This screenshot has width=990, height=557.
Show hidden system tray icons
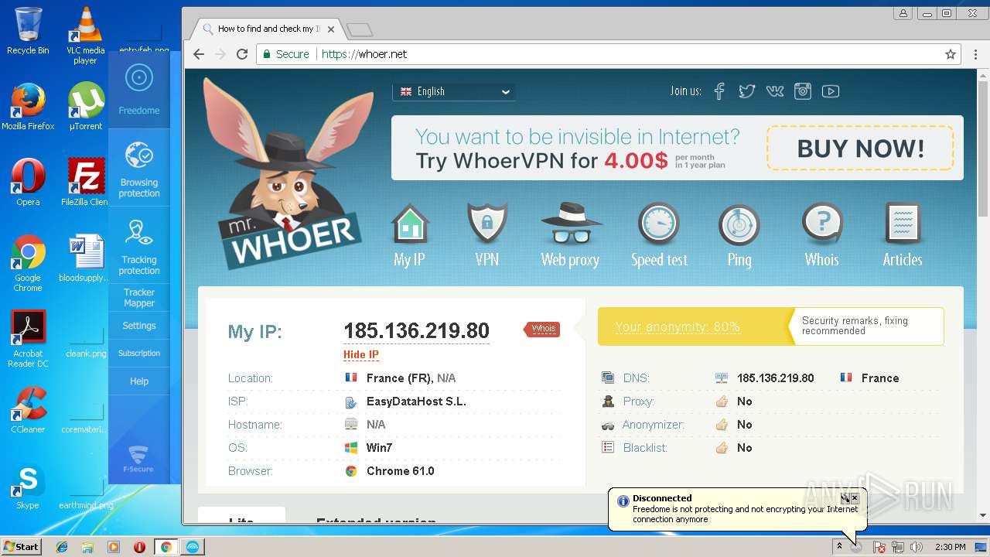839,547
